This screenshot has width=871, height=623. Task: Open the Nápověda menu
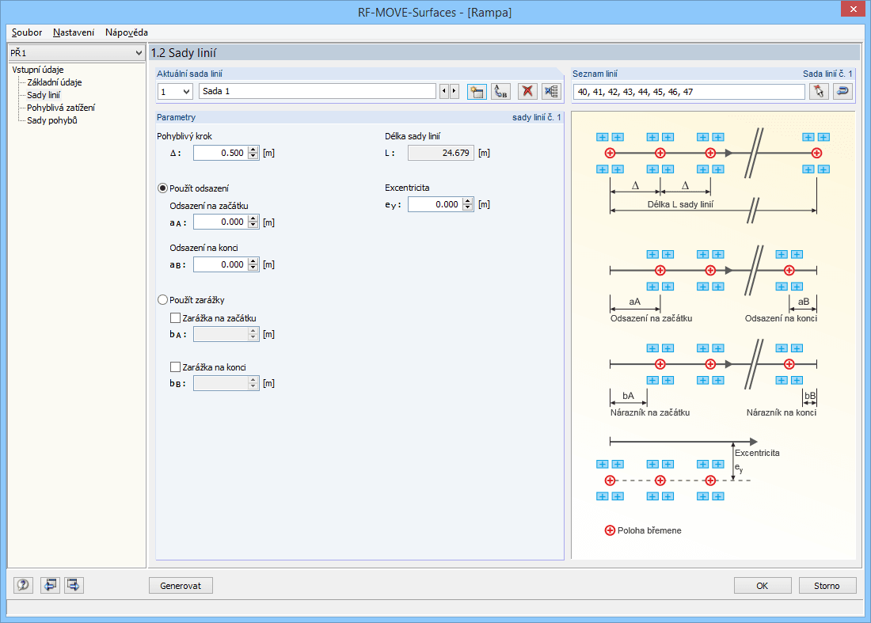tap(126, 32)
